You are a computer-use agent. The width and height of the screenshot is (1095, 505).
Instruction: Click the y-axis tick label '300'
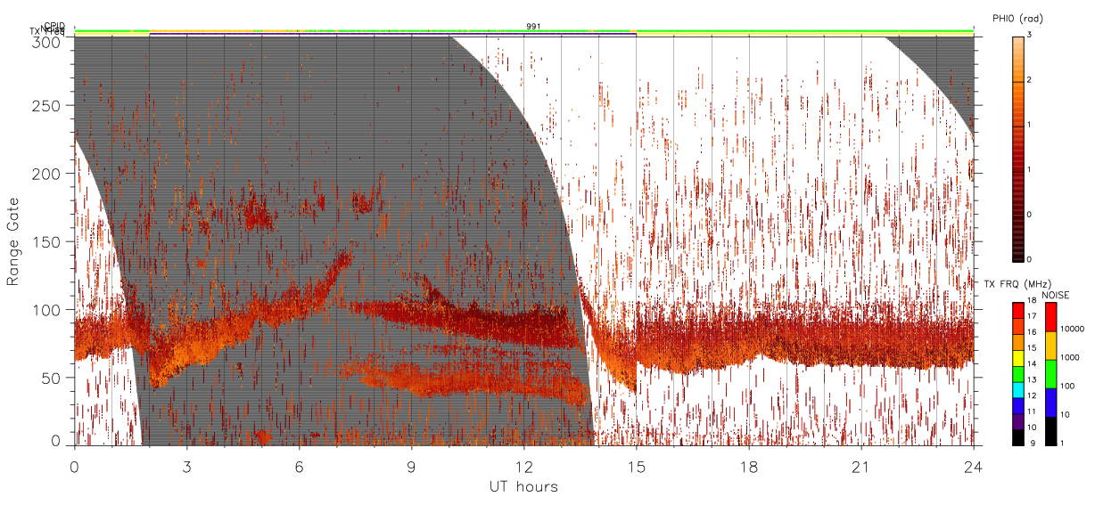click(47, 41)
